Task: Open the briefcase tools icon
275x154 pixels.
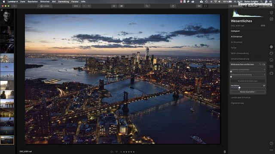Action: 271,73
